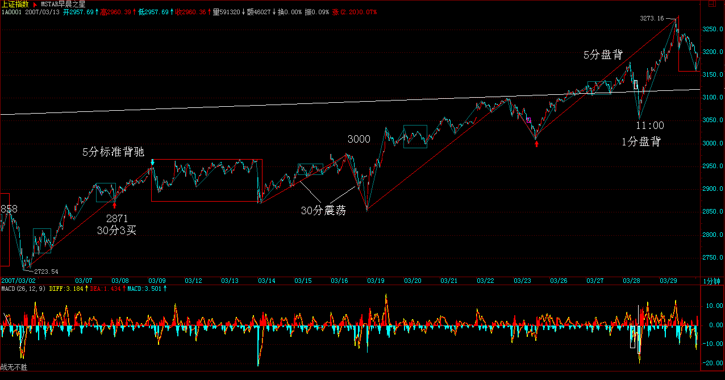Select the MSTAR早晨之星 pattern label

tap(63, 4)
